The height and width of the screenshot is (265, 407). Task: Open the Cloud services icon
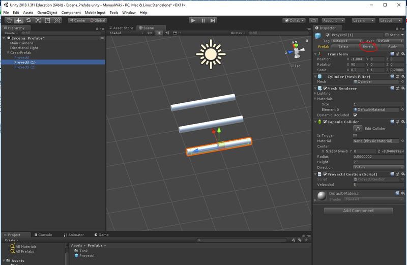coord(313,20)
